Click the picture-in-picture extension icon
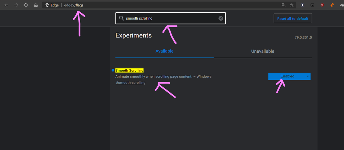The image size is (344, 150). [312, 5]
